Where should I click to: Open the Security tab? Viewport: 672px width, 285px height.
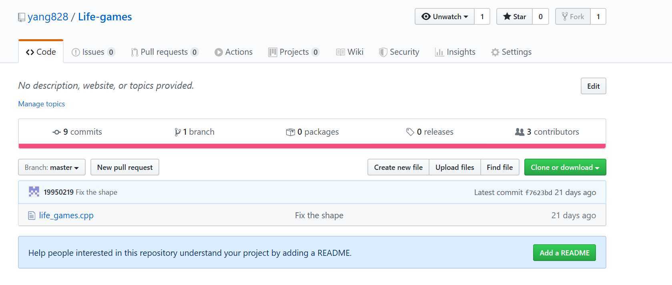pyautogui.click(x=399, y=52)
